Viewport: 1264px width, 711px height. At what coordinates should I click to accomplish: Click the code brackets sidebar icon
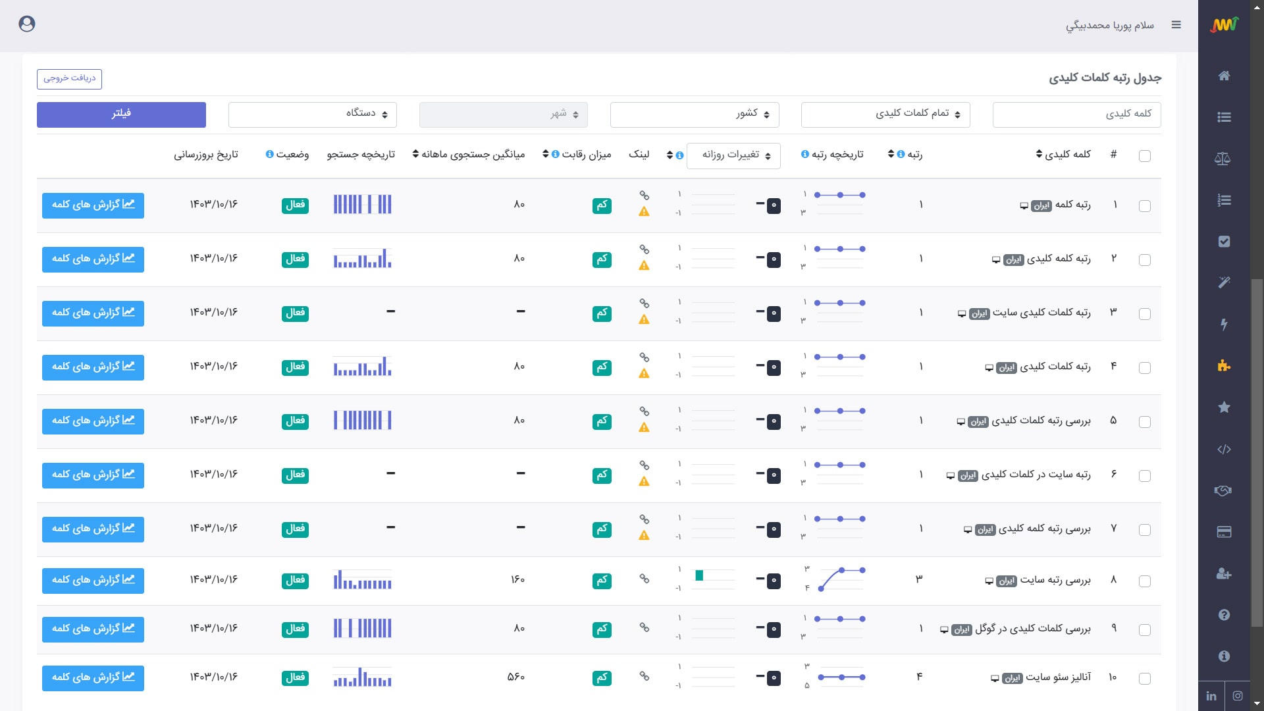[x=1224, y=449]
